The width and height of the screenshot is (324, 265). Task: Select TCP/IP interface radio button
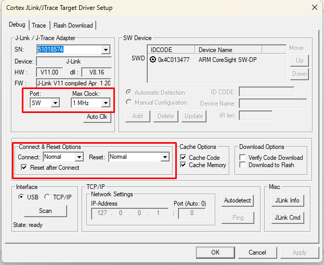coord(47,197)
